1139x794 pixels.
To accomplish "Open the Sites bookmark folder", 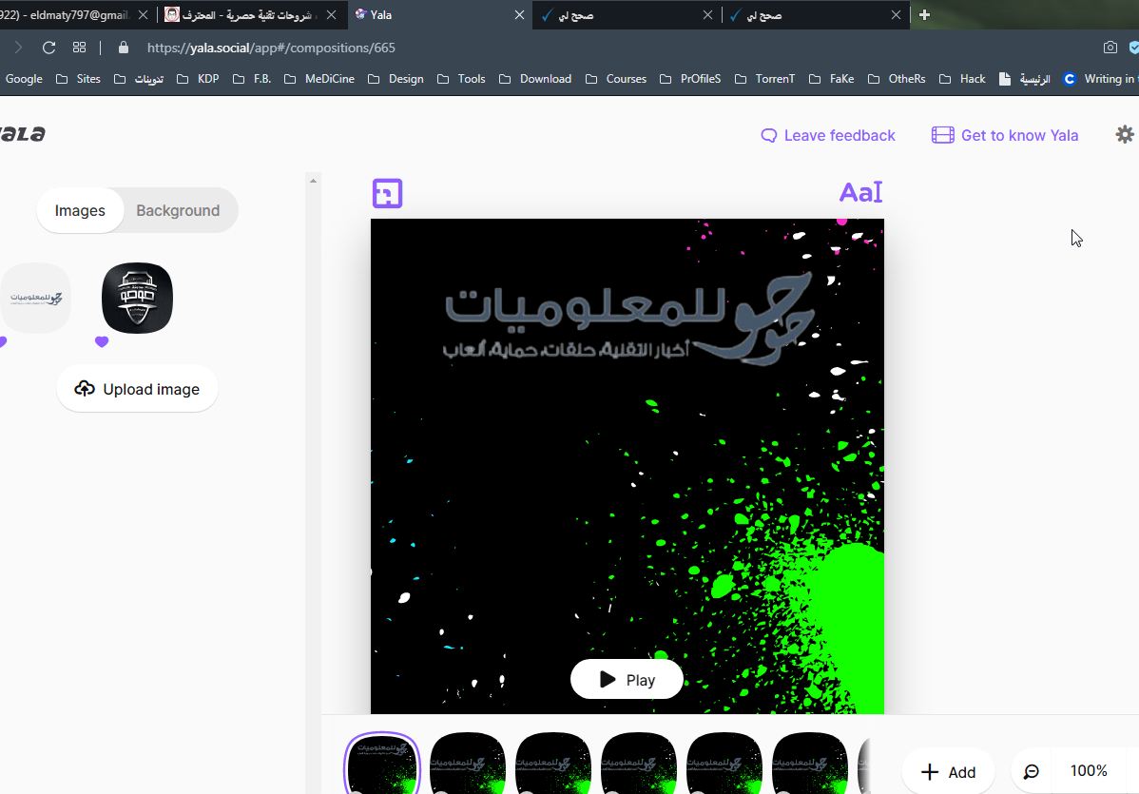I will tap(79, 79).
